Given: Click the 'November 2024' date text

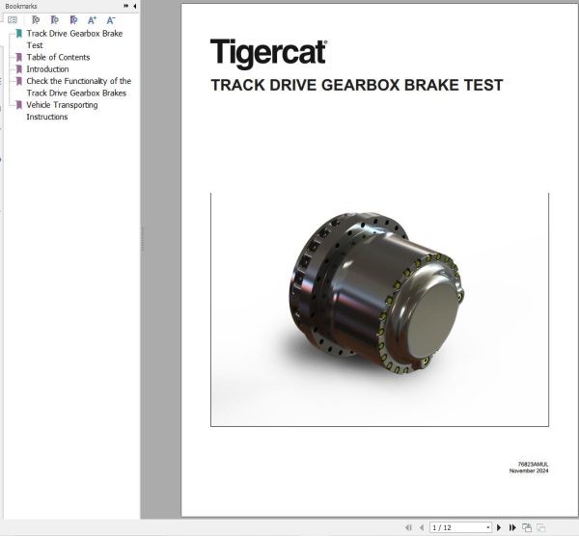Looking at the screenshot, I should [529, 470].
